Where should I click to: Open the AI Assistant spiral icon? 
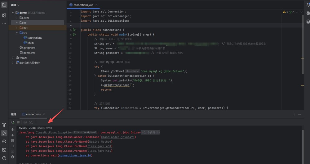pyautogui.click(x=308, y=13)
